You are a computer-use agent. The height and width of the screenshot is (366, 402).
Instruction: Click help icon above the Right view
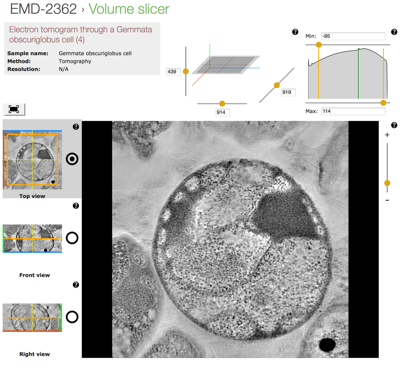[x=76, y=285]
